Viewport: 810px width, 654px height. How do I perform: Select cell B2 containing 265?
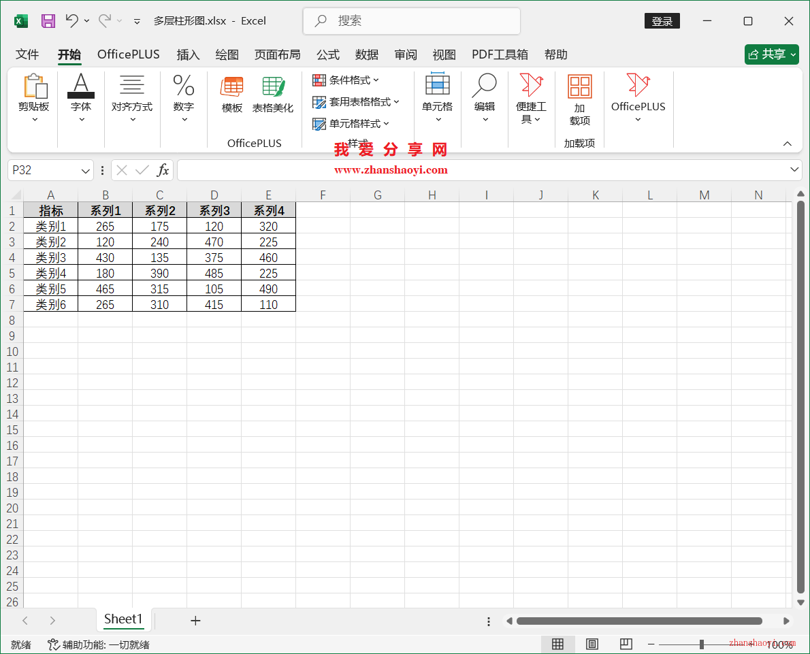105,226
